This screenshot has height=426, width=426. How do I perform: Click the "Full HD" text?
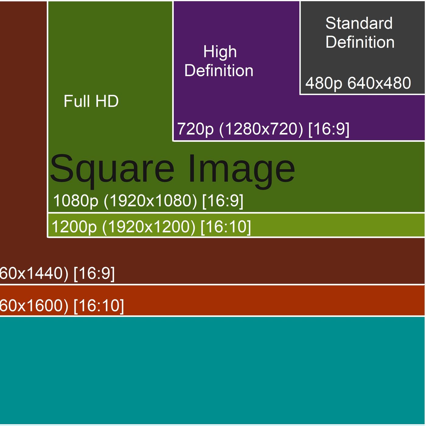point(91,101)
